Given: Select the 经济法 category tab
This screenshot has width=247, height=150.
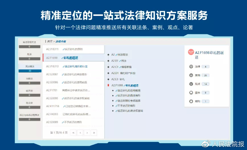Looking at the screenshot, I should click(30, 93).
